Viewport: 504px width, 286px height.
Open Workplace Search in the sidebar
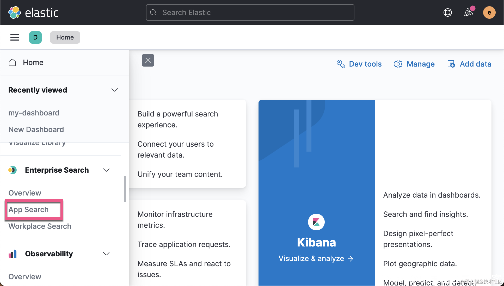point(40,226)
